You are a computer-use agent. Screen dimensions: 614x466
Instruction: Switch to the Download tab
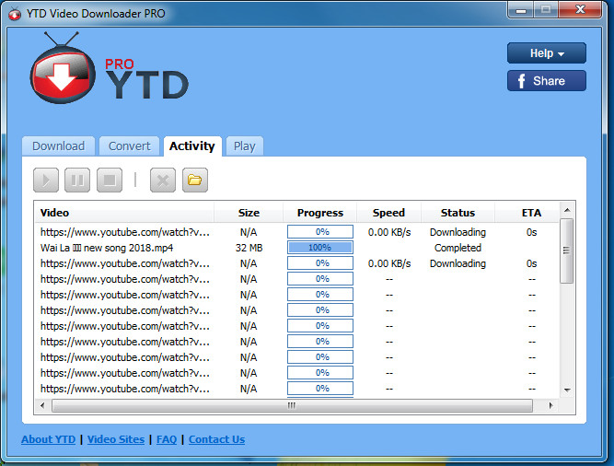click(58, 146)
